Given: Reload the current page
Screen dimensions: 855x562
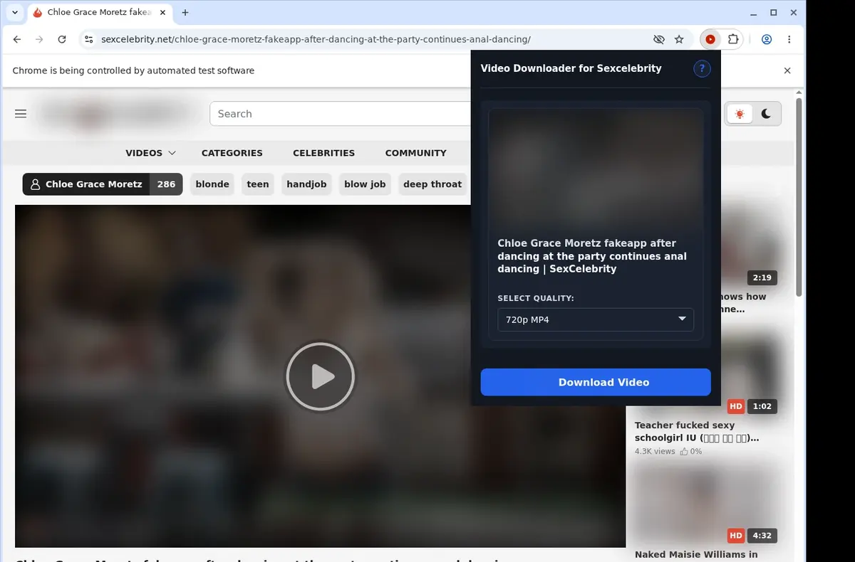Looking at the screenshot, I should point(62,40).
